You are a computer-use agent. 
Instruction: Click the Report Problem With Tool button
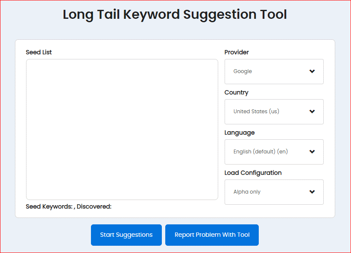click(212, 235)
